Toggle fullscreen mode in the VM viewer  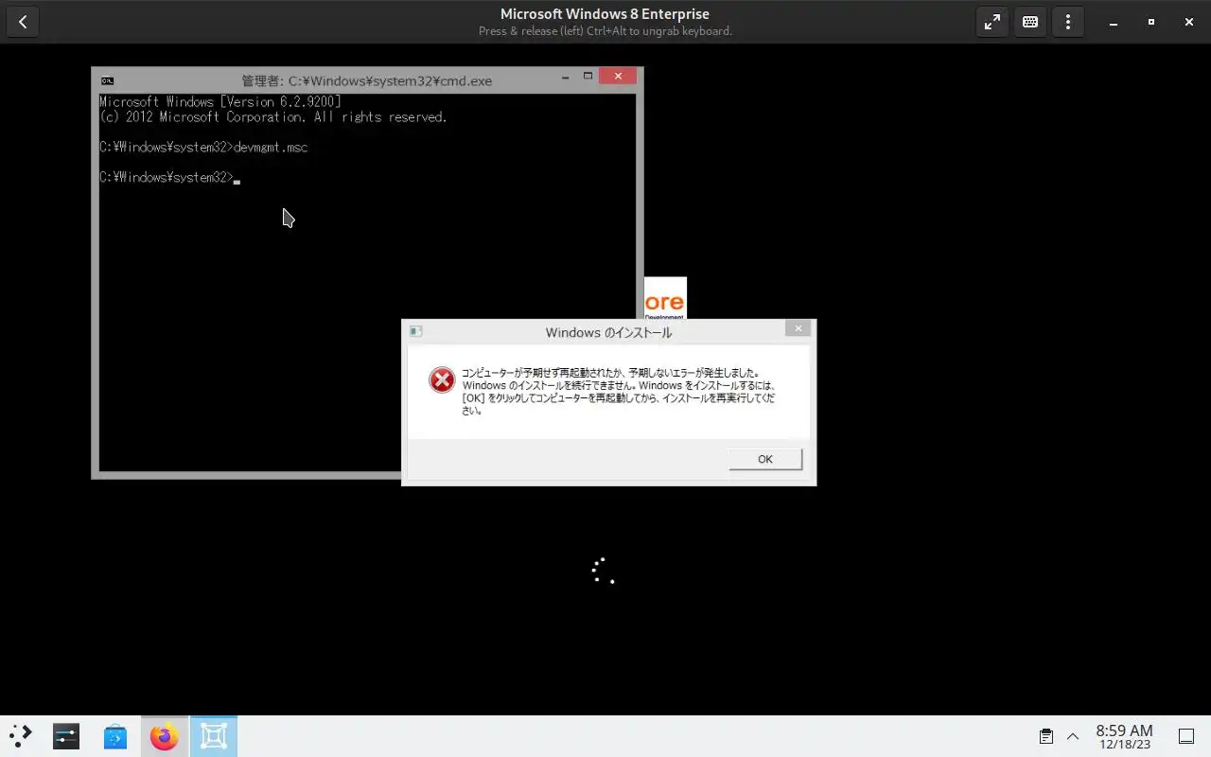click(992, 22)
